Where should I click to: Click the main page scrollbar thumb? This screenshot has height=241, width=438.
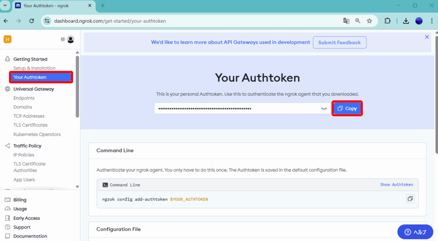pyautogui.click(x=436, y=94)
